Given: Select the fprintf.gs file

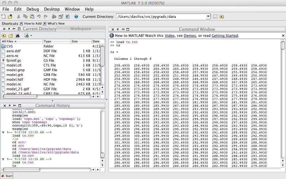Looking at the screenshot, I should tap(51, 61).
